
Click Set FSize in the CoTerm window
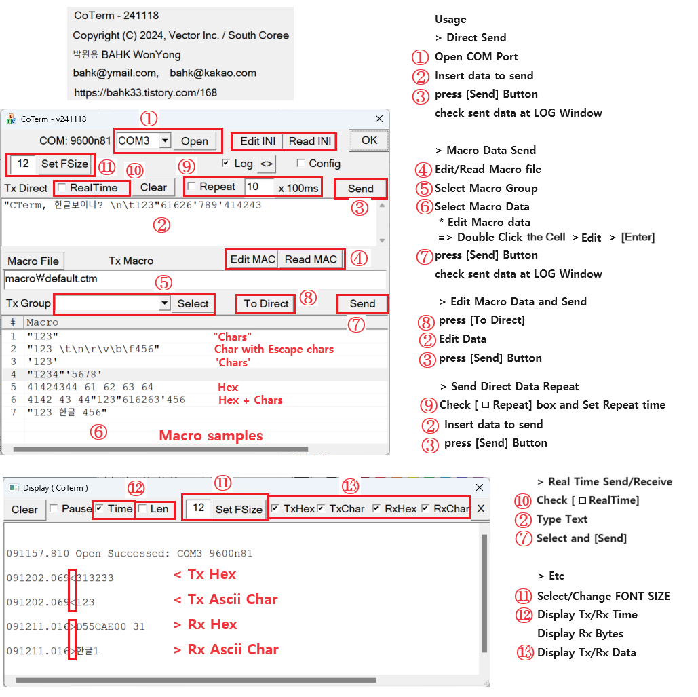[x=64, y=164]
